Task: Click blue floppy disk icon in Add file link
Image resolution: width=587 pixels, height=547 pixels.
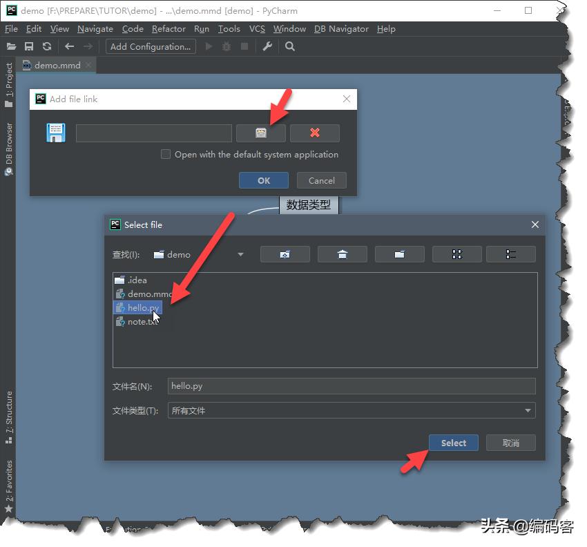Action: coord(56,133)
